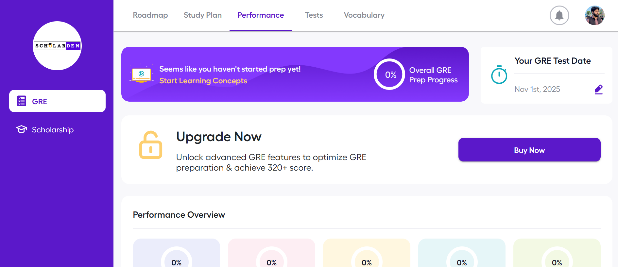This screenshot has width=618, height=267.
Task: Open Start Learning Concepts
Action: pyautogui.click(x=203, y=81)
